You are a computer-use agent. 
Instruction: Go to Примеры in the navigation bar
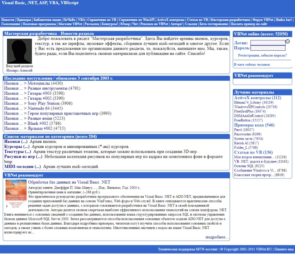24,20
